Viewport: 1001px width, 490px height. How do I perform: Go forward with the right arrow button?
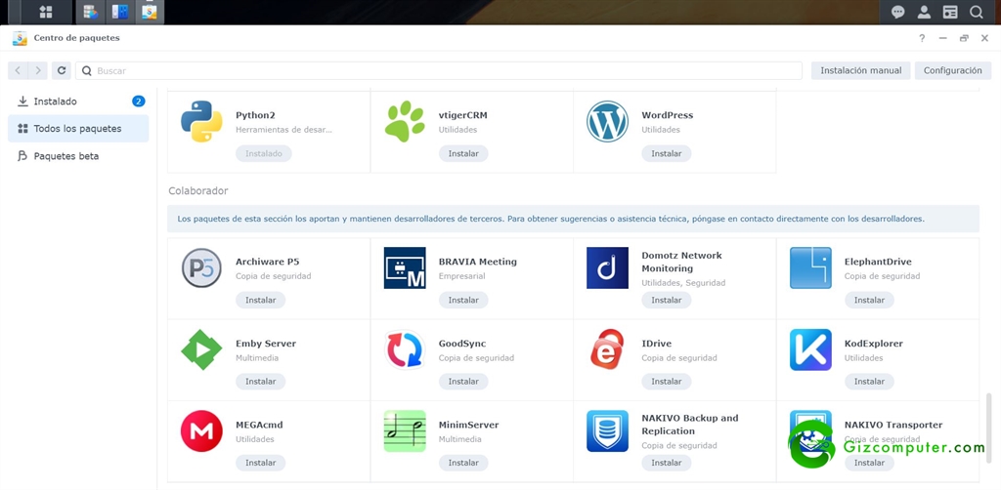[x=38, y=70]
